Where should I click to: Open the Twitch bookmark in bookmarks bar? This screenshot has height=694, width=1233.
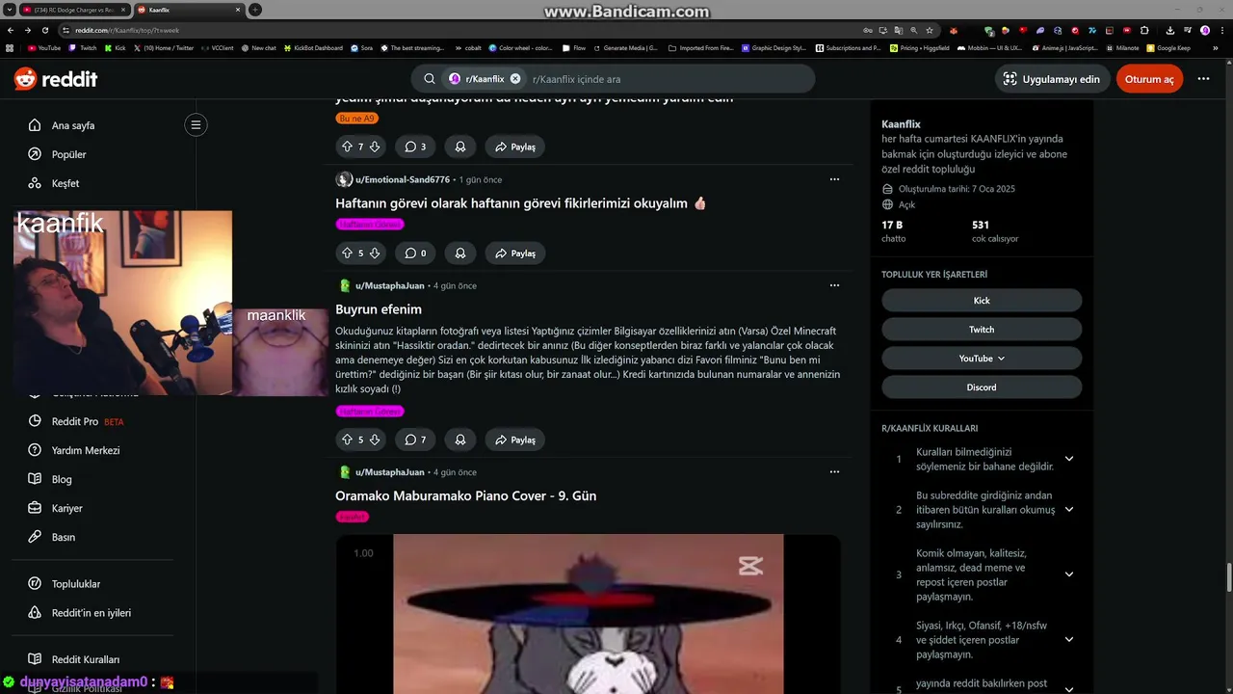[83, 47]
